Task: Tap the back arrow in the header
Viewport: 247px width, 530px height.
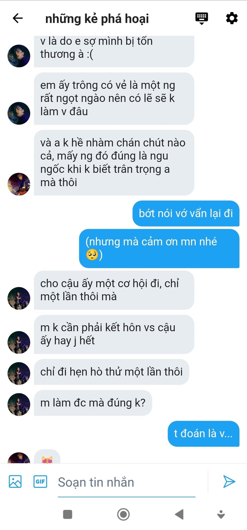Action: click(x=18, y=18)
